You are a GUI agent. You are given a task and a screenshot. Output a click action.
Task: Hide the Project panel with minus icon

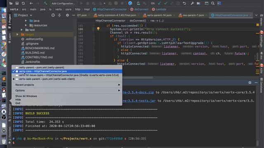(x=73, y=15)
